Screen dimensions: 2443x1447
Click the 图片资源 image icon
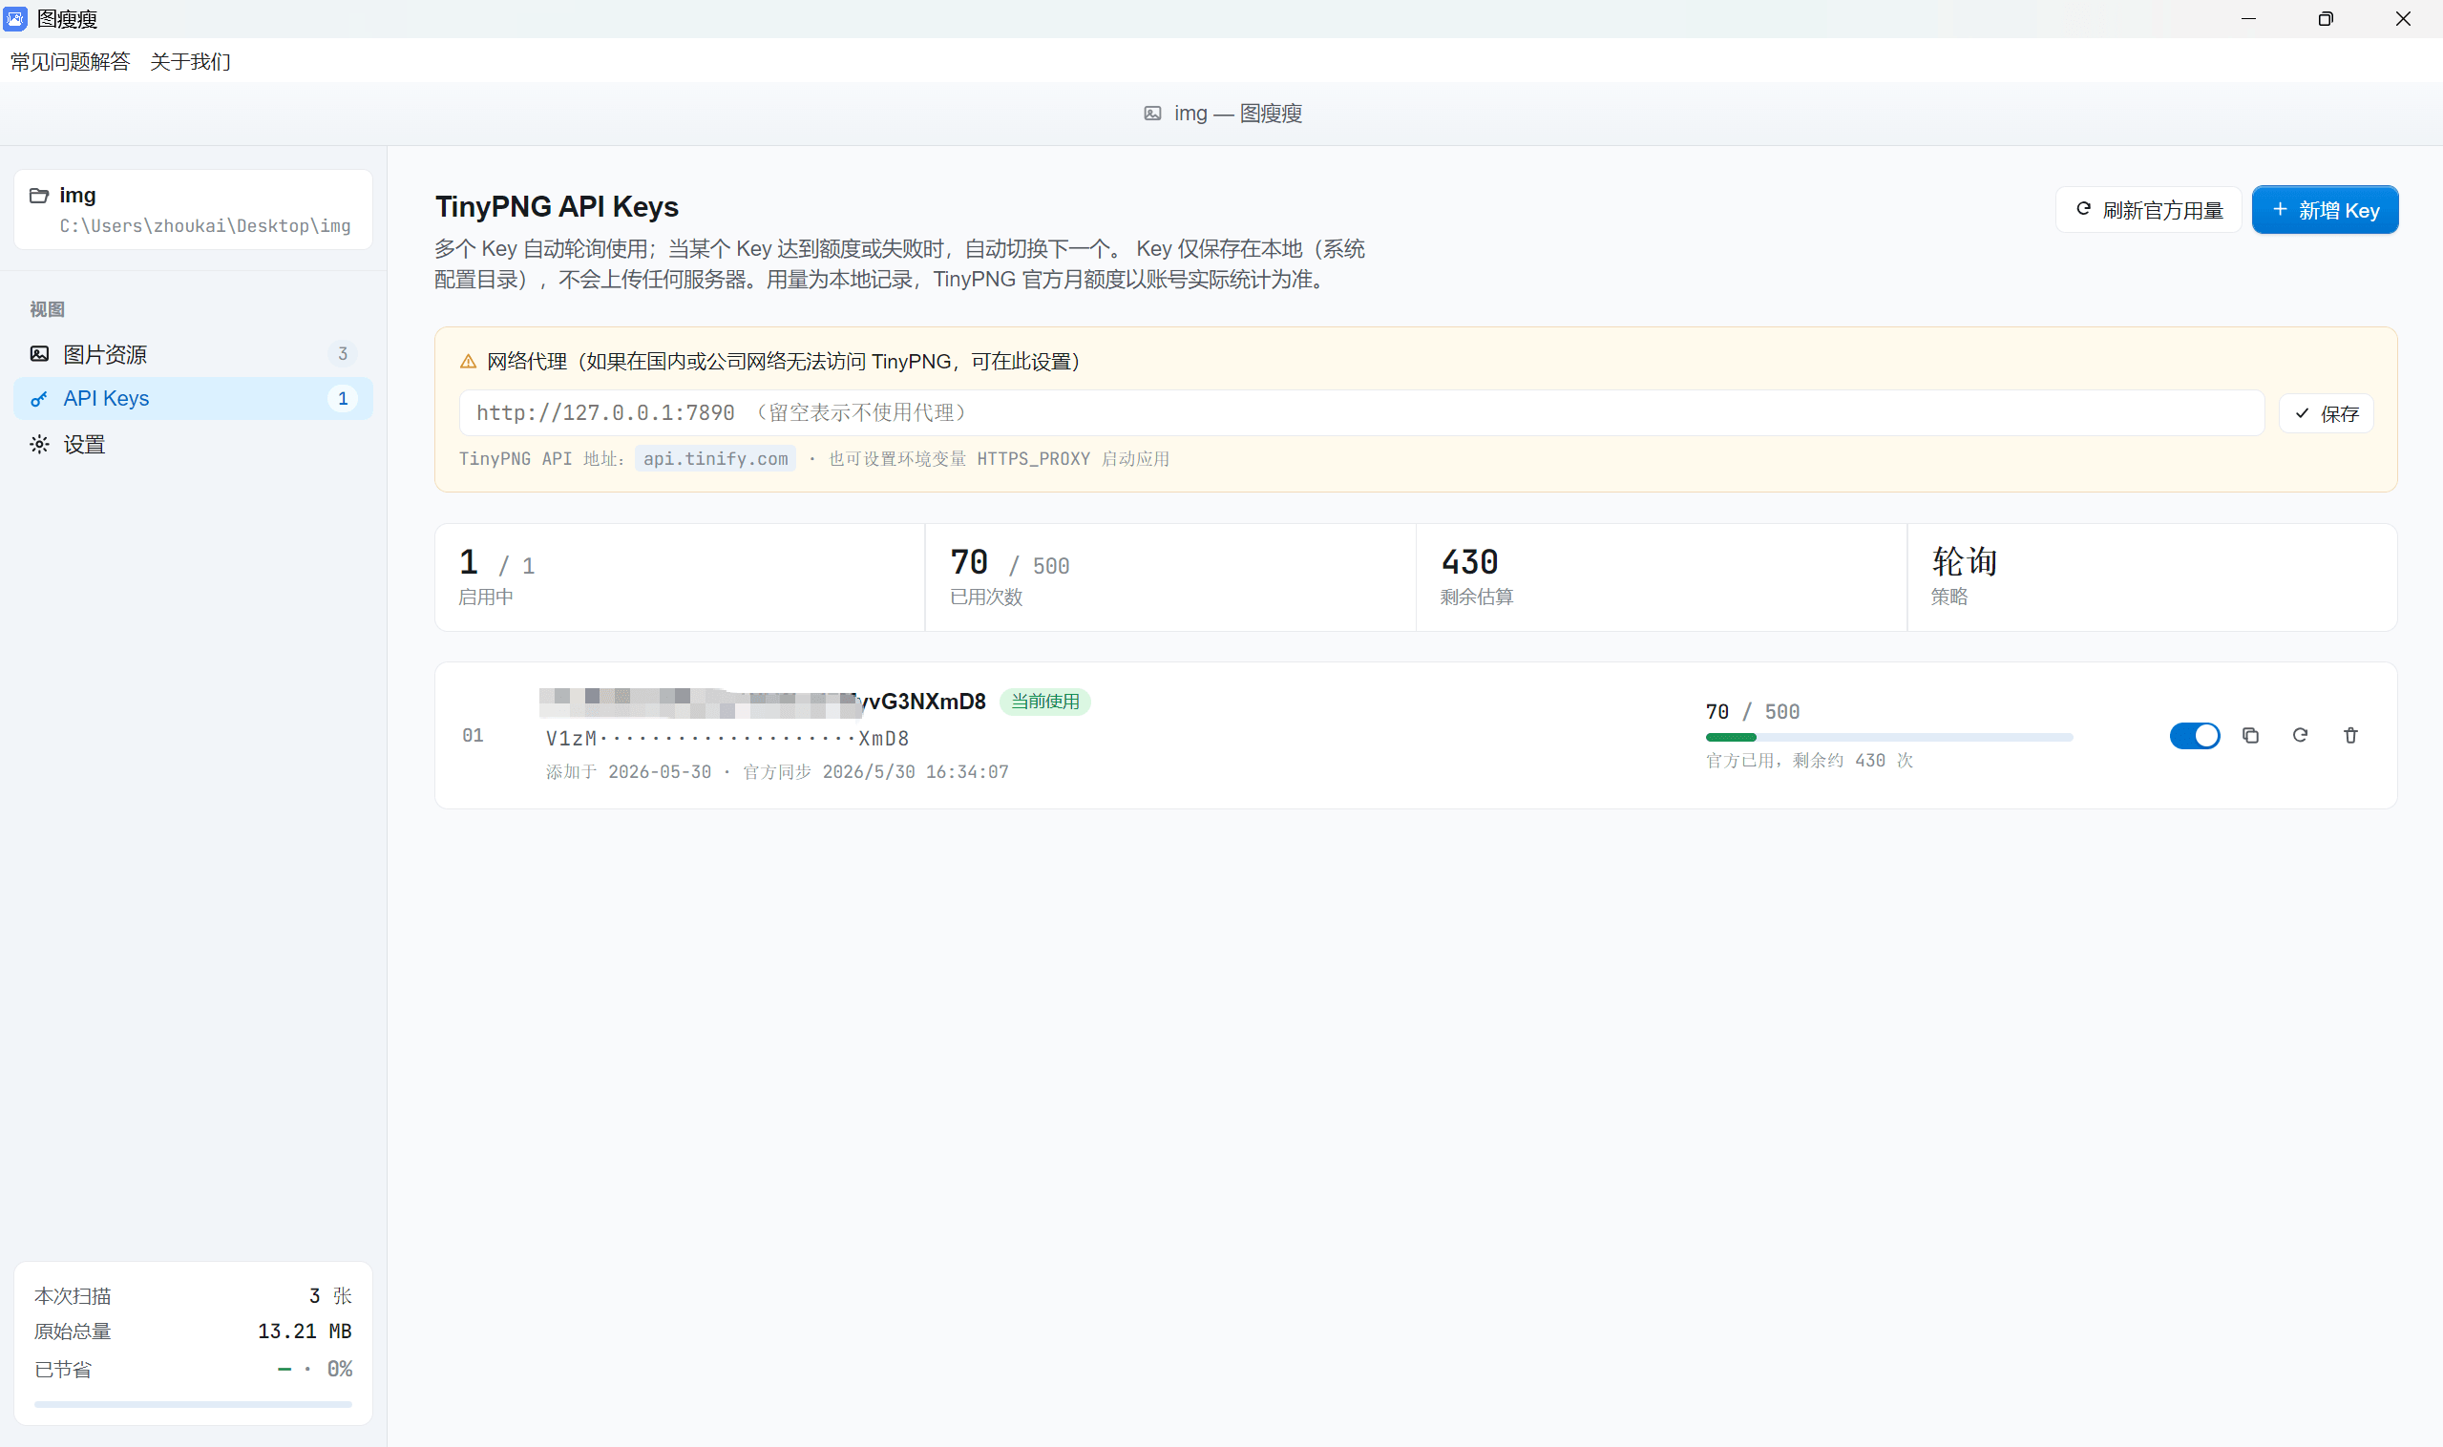tap(39, 354)
